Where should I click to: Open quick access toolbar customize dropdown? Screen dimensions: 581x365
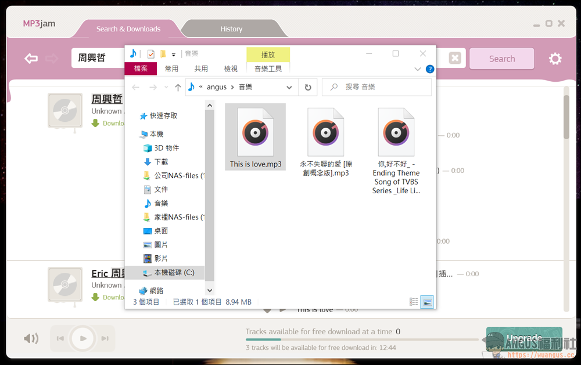[x=173, y=55]
